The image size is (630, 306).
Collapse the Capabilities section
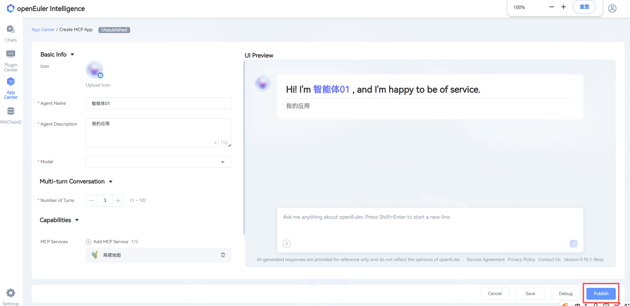pyautogui.click(x=77, y=220)
